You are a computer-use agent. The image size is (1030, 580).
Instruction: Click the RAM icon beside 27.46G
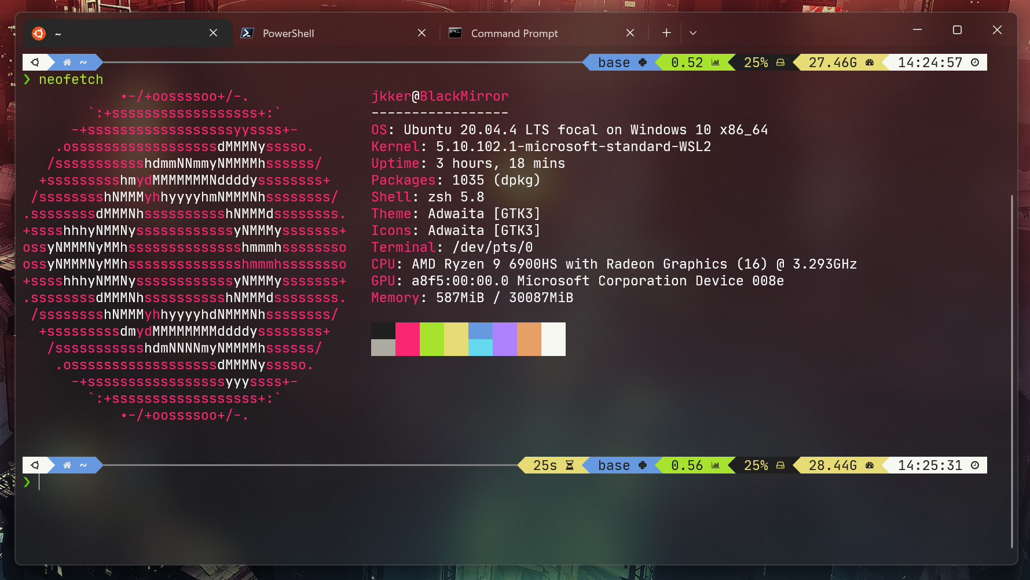tap(869, 62)
